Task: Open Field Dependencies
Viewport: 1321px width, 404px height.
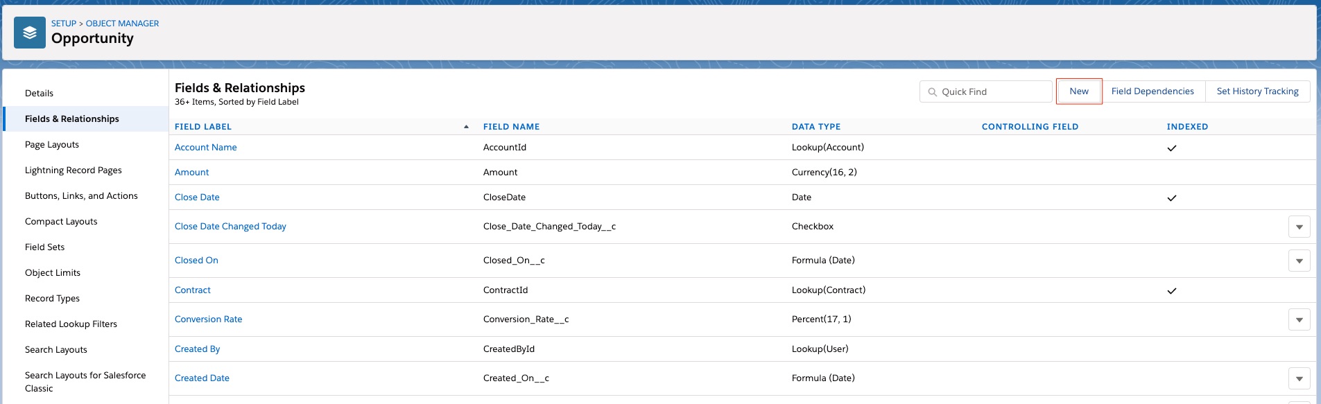Action: pos(1152,91)
